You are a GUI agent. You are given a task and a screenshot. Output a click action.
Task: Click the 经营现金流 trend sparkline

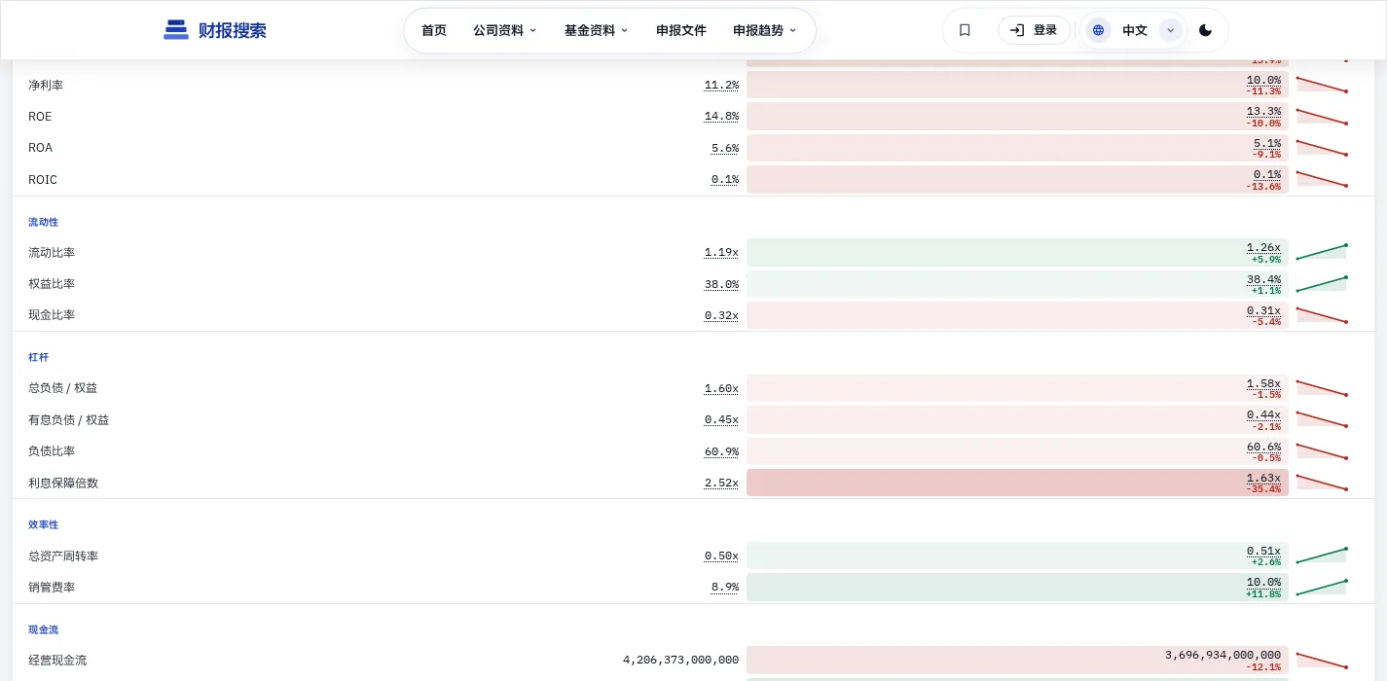1322,660
